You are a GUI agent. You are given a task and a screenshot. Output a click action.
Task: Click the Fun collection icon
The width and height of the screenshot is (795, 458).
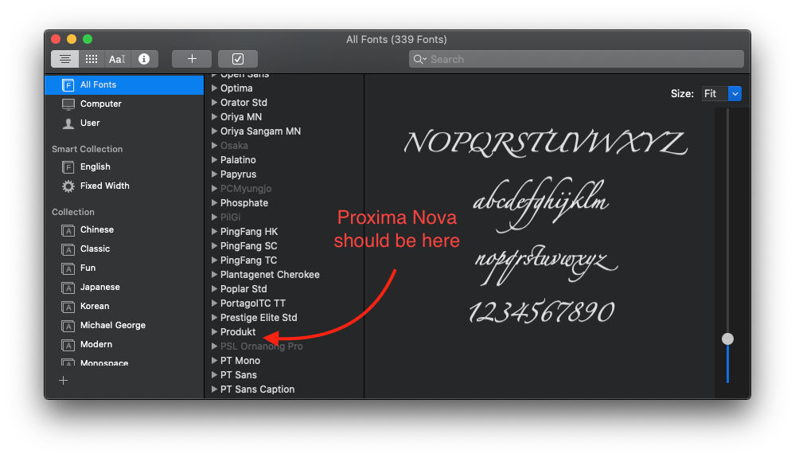point(68,268)
